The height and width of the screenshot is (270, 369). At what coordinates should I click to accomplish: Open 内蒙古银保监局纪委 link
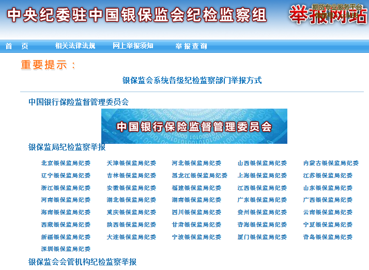331,163
